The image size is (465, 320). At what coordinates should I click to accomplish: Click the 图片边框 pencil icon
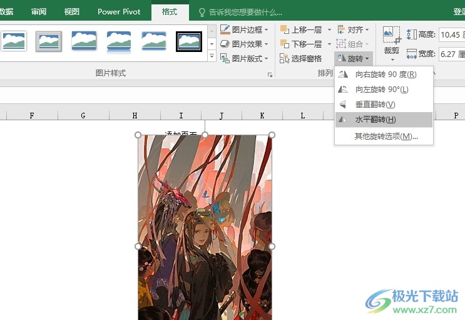pyautogui.click(x=225, y=29)
